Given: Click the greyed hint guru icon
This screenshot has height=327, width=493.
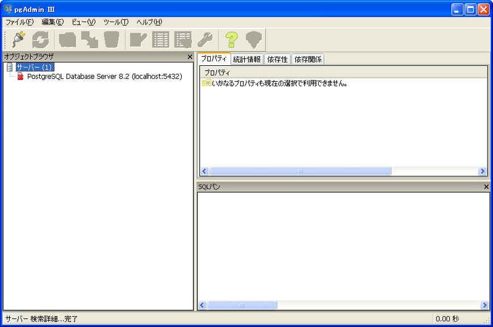Looking at the screenshot, I should [254, 39].
